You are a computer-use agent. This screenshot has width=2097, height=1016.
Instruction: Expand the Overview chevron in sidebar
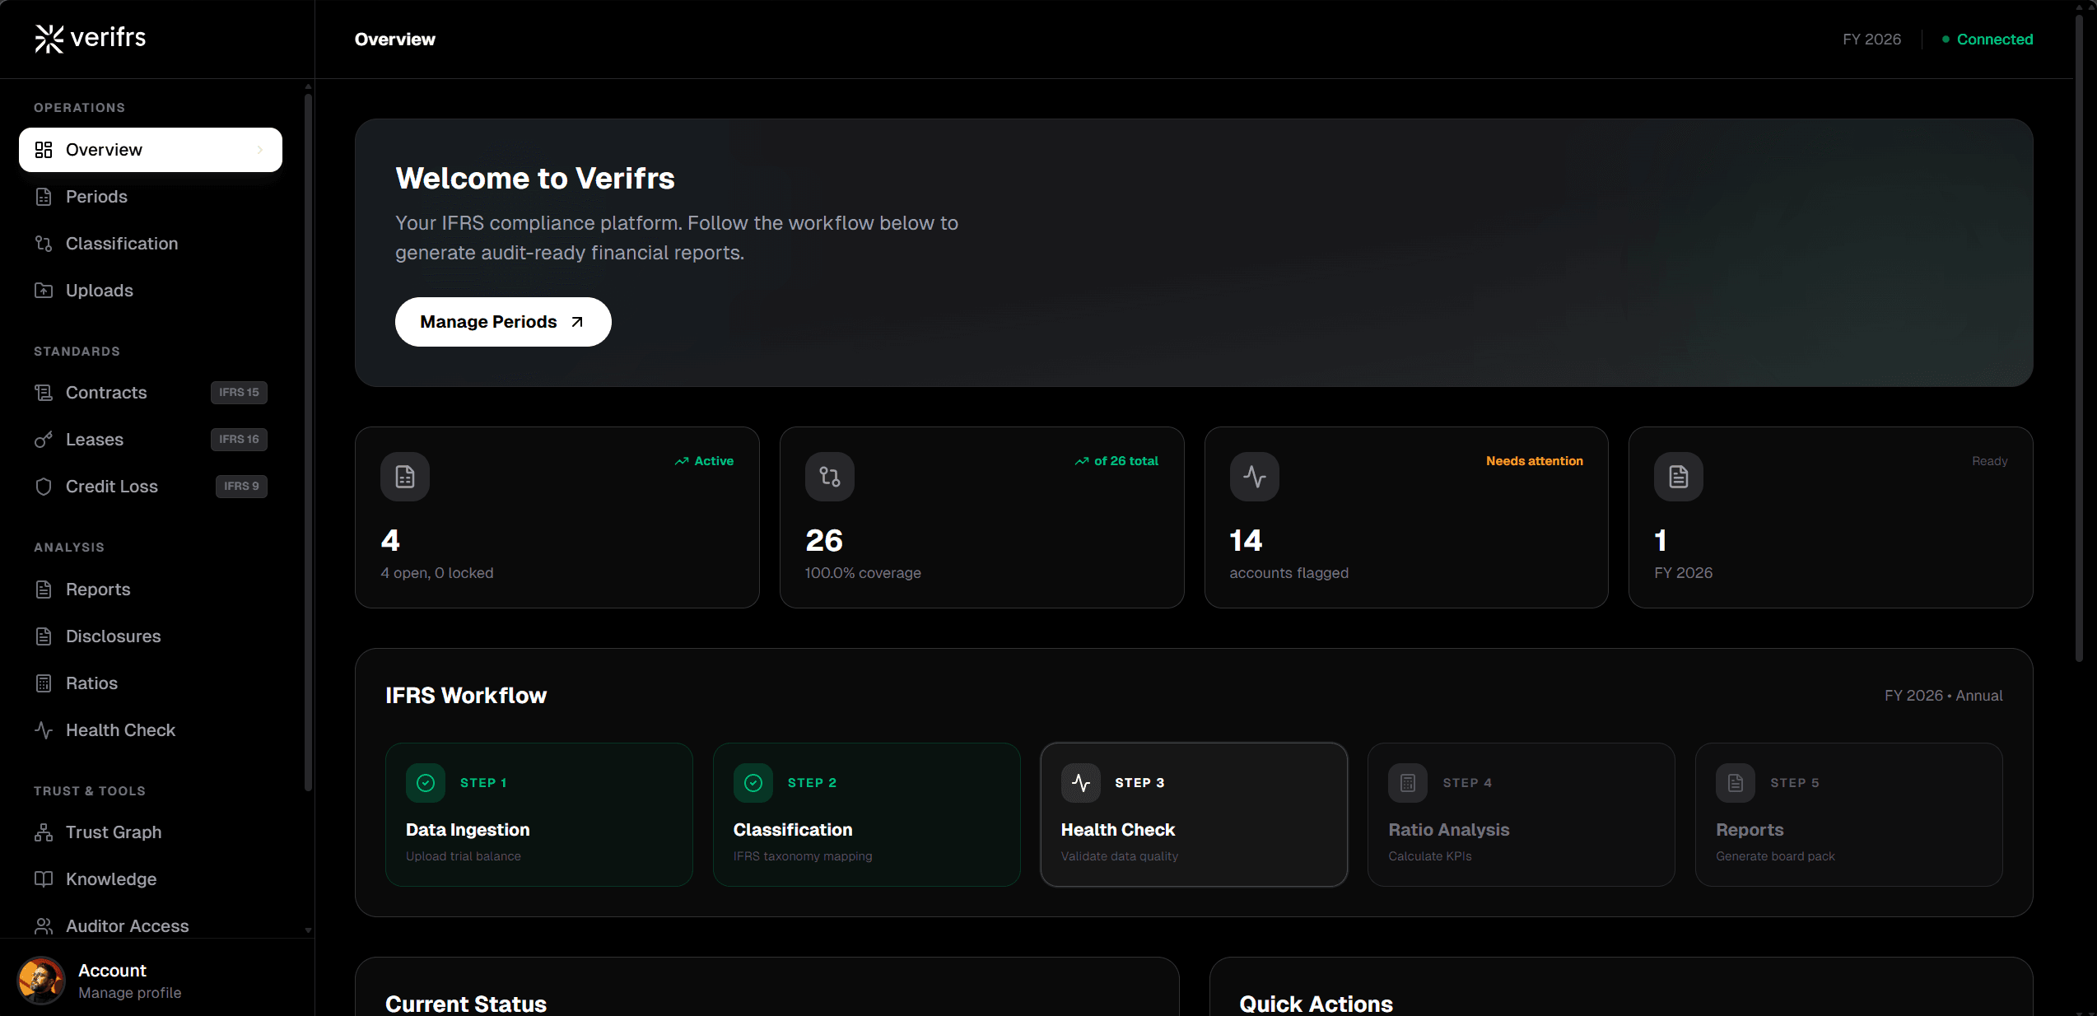click(x=261, y=150)
